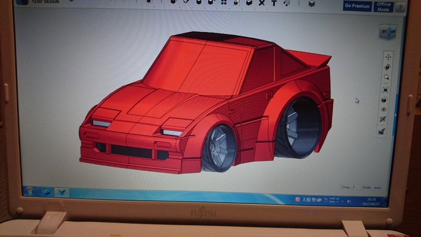
Task: Click the Go Premium button
Action: pos(357,6)
